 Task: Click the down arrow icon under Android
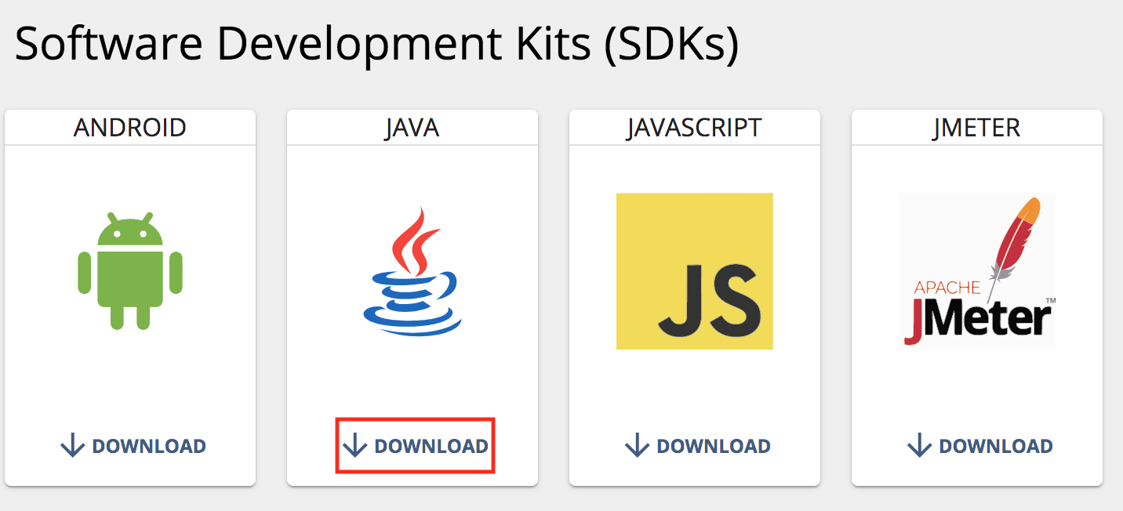(73, 446)
